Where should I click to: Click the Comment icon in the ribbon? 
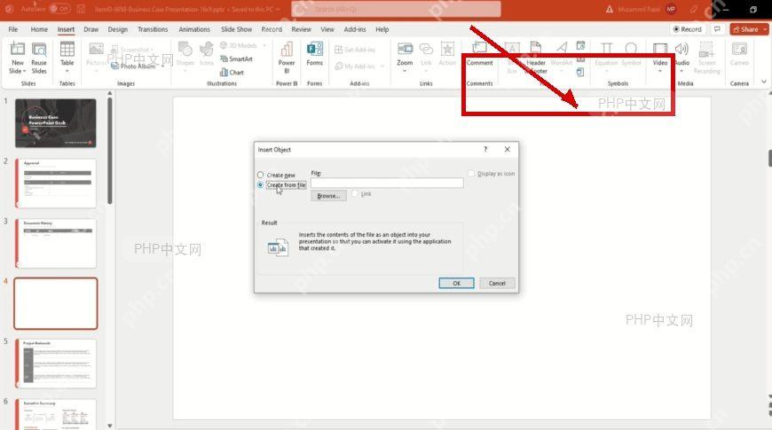point(479,48)
